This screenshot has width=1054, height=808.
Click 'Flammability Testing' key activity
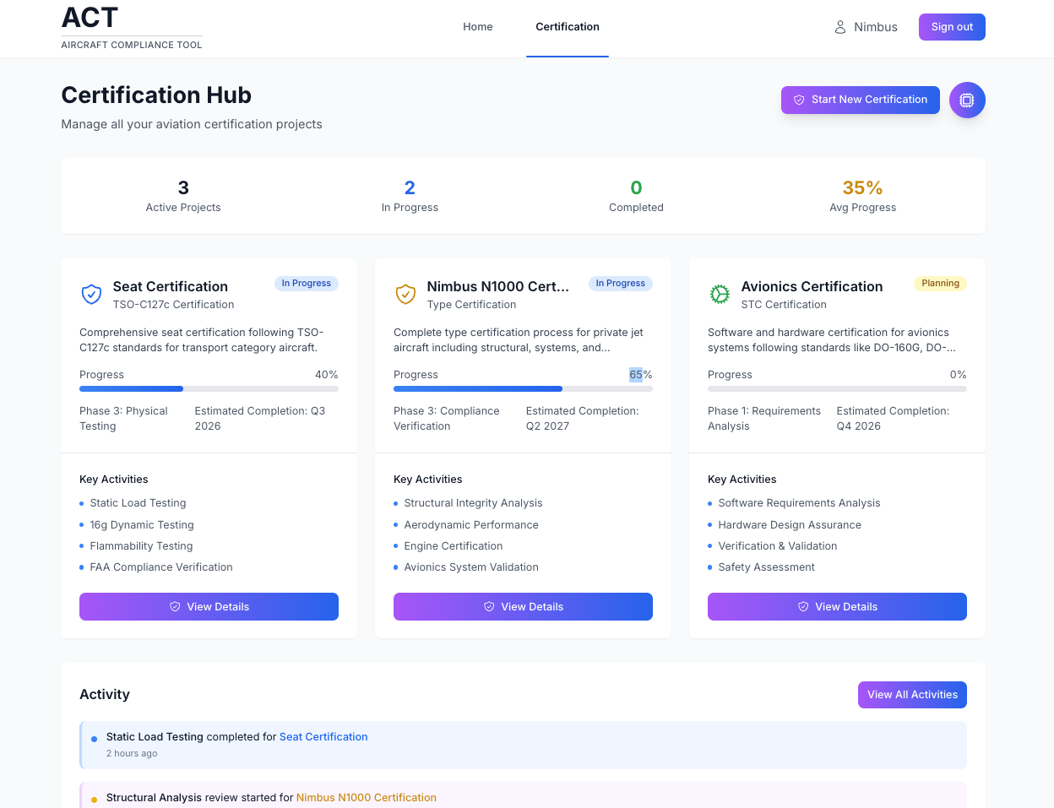[x=141, y=546]
